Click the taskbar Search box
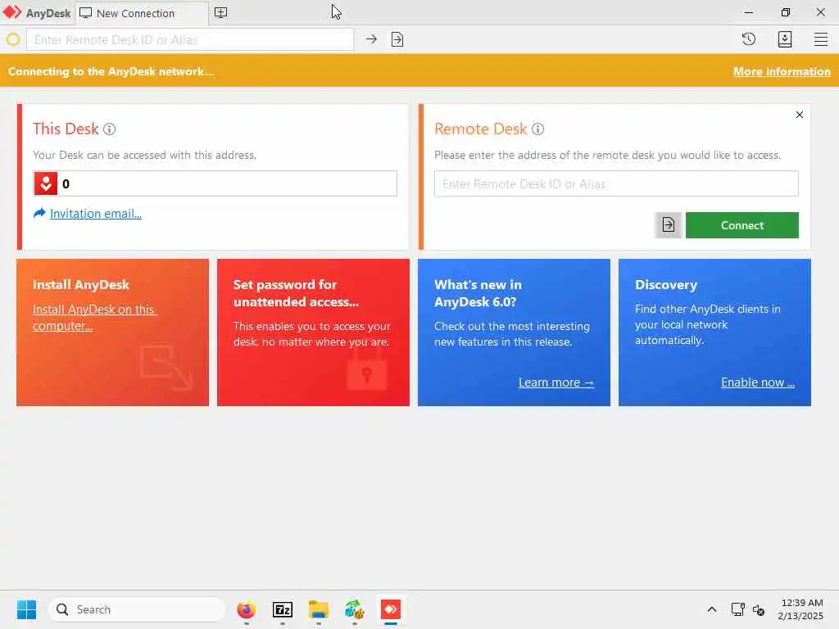 click(137, 609)
